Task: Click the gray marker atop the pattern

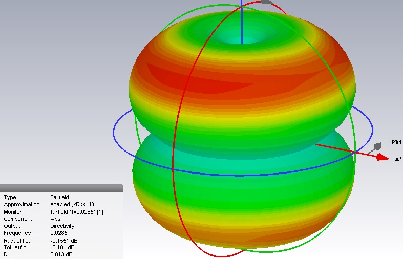Action: point(267,2)
